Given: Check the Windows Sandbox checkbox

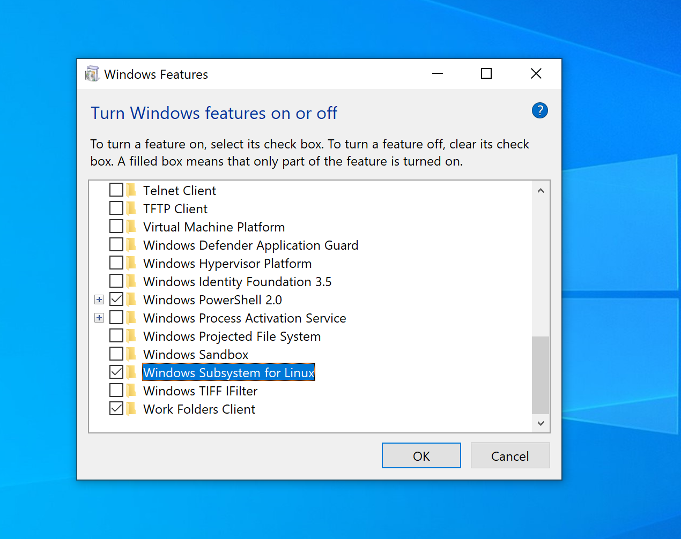Looking at the screenshot, I should click(116, 354).
